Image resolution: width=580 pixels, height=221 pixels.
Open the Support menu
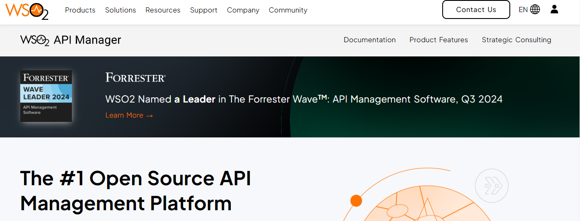[204, 10]
